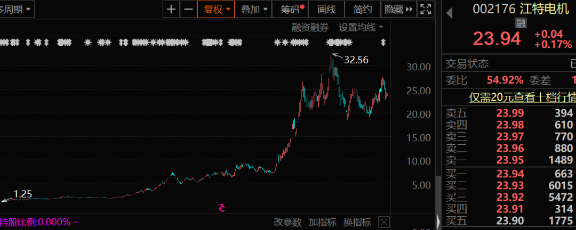This screenshot has height=230, width=576.
Task: Click the plus zoom-in chart icon
Action: pyautogui.click(x=171, y=9)
